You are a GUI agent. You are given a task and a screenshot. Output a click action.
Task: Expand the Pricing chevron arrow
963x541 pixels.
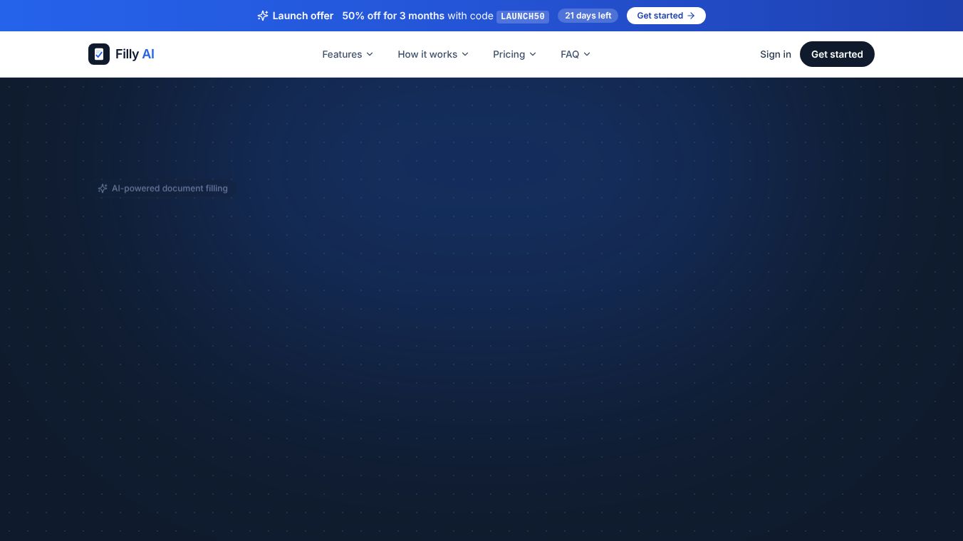[533, 54]
